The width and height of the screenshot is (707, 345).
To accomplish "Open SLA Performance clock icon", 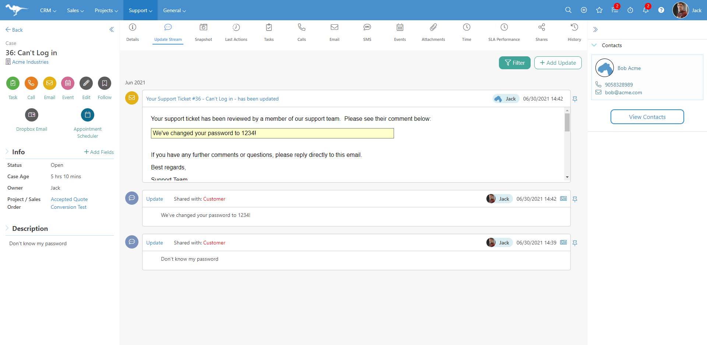I will click(x=504, y=28).
